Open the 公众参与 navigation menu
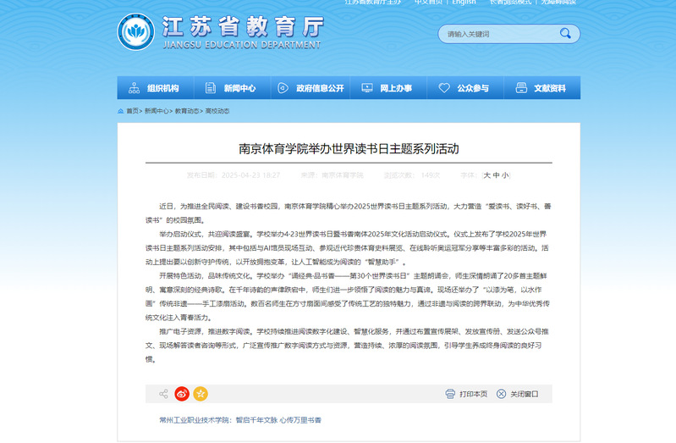676x443 pixels. 464,88
